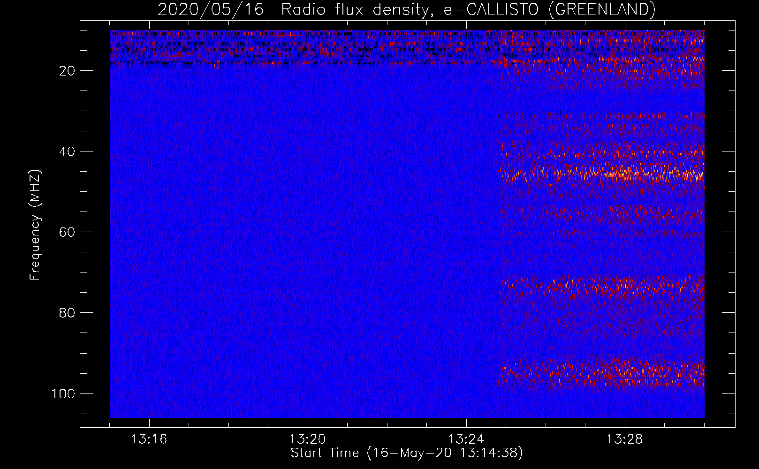This screenshot has width=759, height=469.
Task: Click the 'Start Time (16-May-20 13:14:38)' label
Action: point(406,453)
